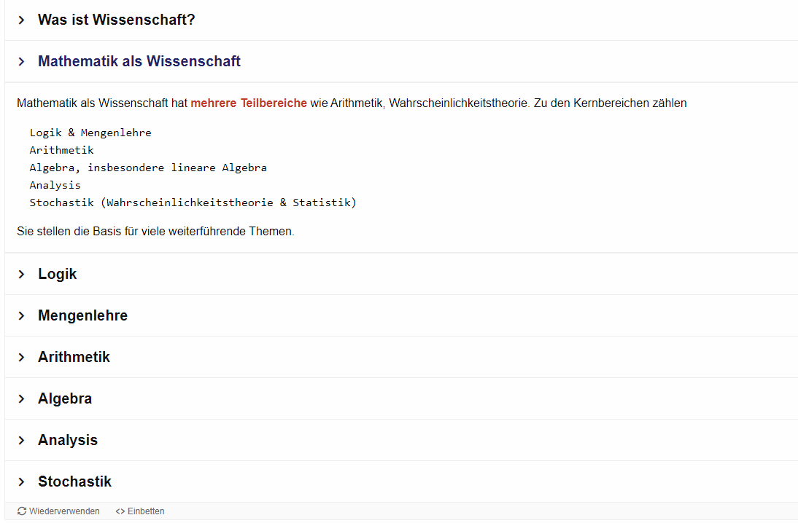Click the arrow icon next to 'Arithmetik'

21,358
